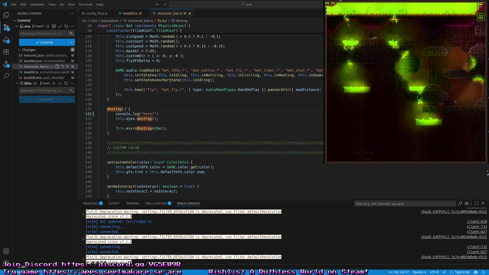Maximize the bottom panel size
Image resolution: width=489 pixels, height=275 pixels.
476,204
